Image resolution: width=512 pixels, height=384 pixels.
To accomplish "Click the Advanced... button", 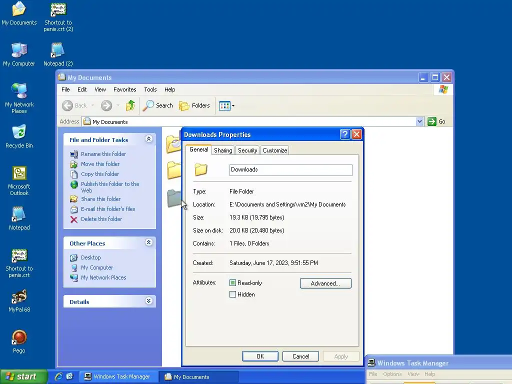I will [x=325, y=283].
